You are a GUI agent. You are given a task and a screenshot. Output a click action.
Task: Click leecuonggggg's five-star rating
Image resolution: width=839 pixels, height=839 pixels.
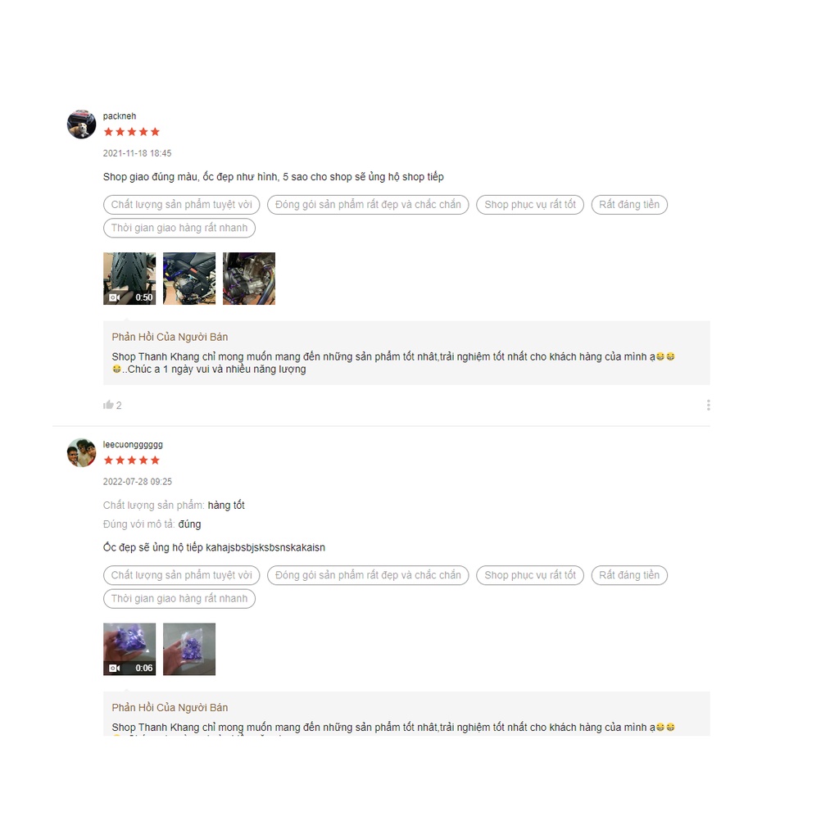coord(132,460)
